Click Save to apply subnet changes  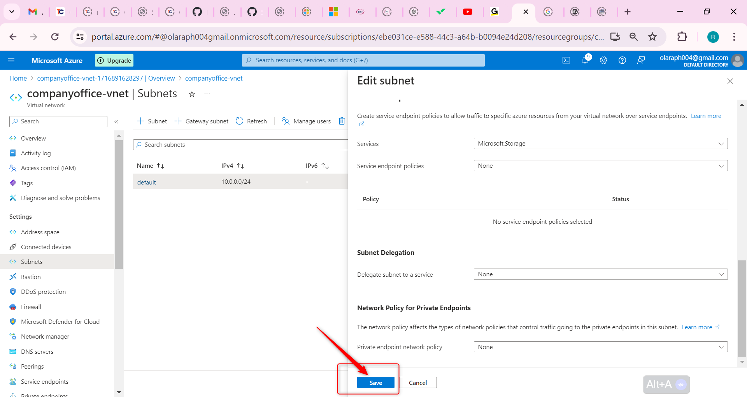tap(375, 383)
